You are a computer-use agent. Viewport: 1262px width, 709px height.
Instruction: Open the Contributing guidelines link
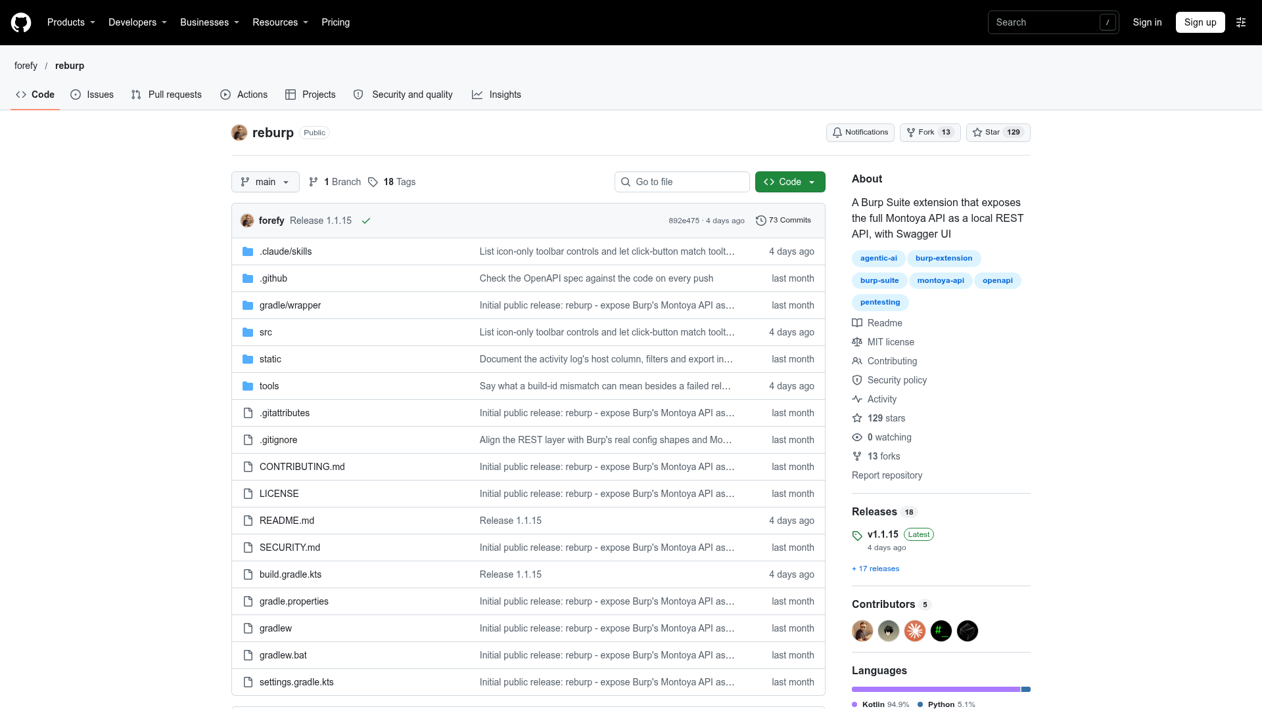885,361
